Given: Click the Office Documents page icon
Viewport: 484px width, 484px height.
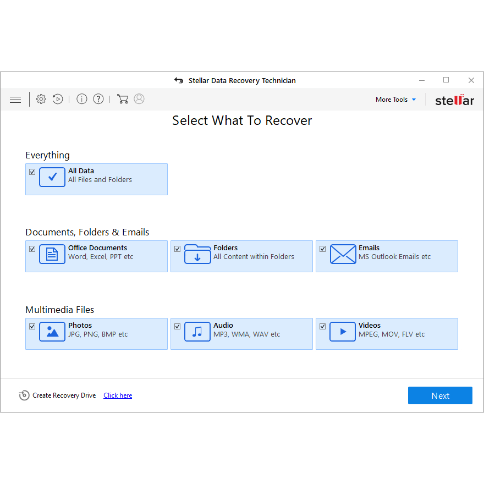Looking at the screenshot, I should tap(52, 254).
